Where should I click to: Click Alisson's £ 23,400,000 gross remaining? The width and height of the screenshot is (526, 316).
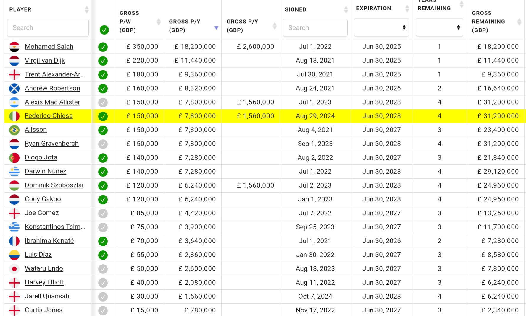point(498,130)
